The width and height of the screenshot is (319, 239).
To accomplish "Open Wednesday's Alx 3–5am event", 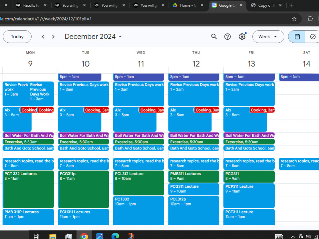I will [x=135, y=119].
